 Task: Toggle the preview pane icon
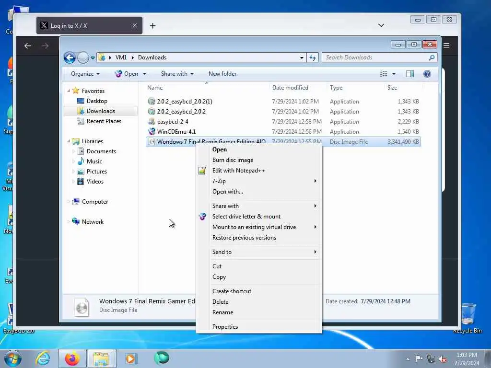409,74
